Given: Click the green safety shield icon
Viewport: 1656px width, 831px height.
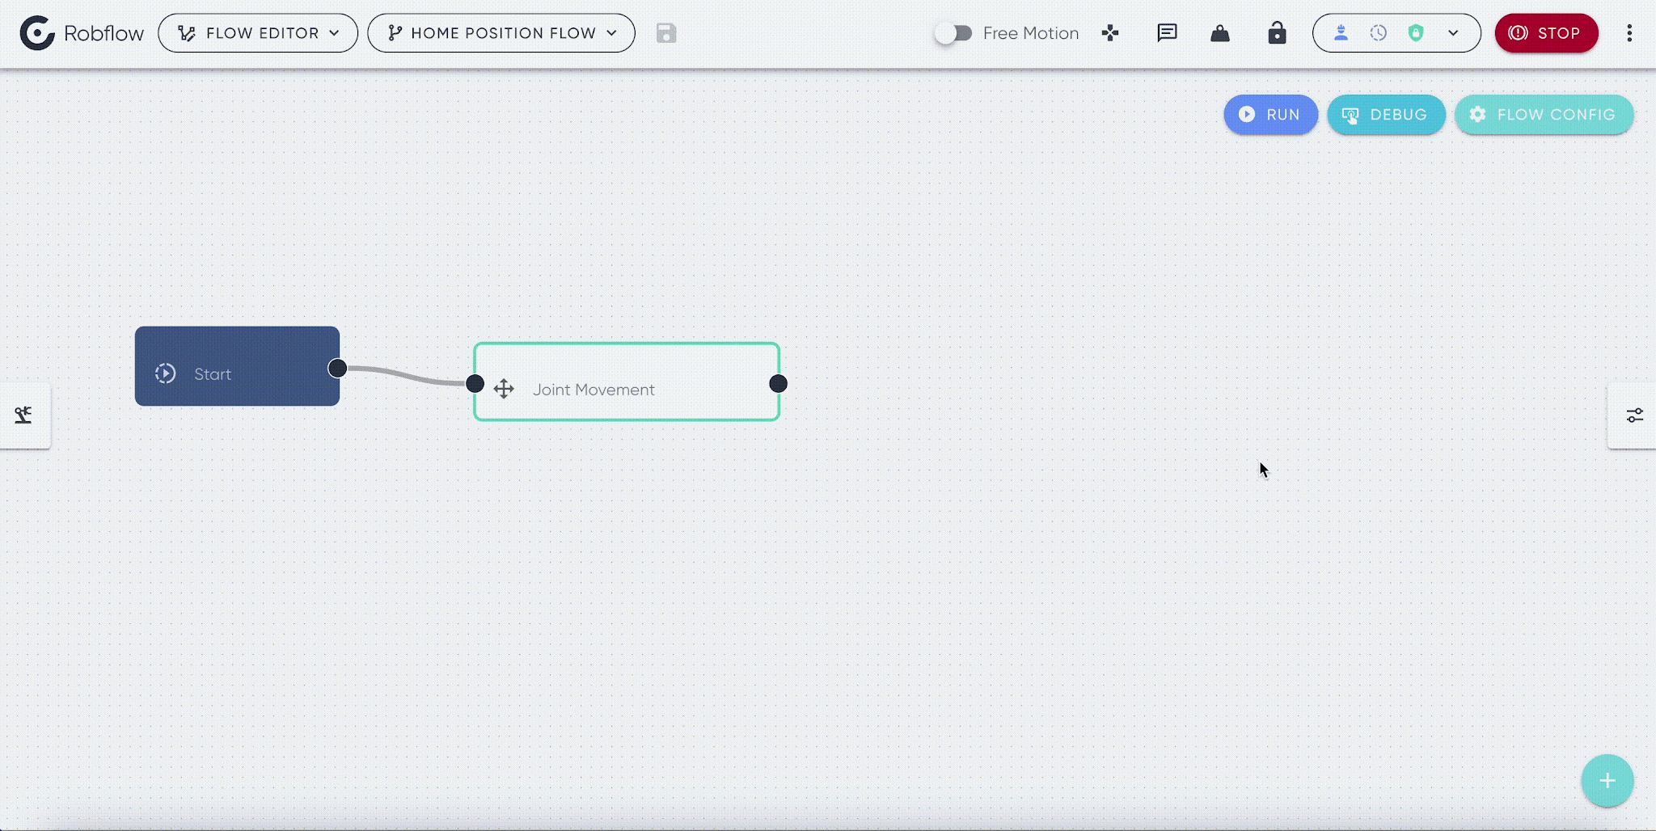Looking at the screenshot, I should [1416, 33].
